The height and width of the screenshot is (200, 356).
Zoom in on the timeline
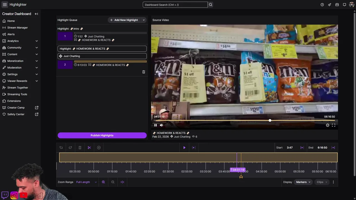[x=103, y=182]
